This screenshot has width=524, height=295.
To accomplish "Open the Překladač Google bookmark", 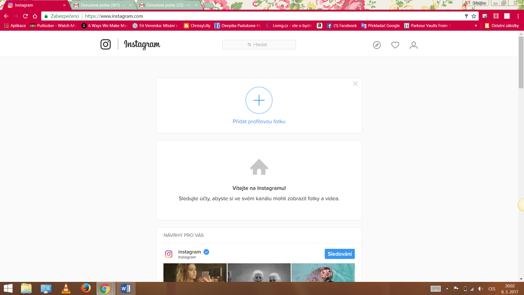I will (x=380, y=26).
